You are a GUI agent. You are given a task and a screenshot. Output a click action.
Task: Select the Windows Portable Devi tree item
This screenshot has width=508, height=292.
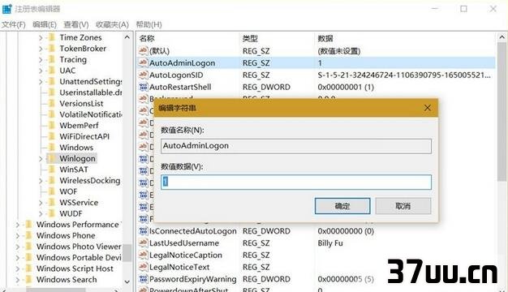click(79, 258)
